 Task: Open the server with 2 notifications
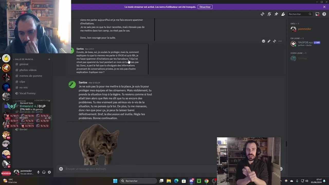pyautogui.click(x=6, y=163)
